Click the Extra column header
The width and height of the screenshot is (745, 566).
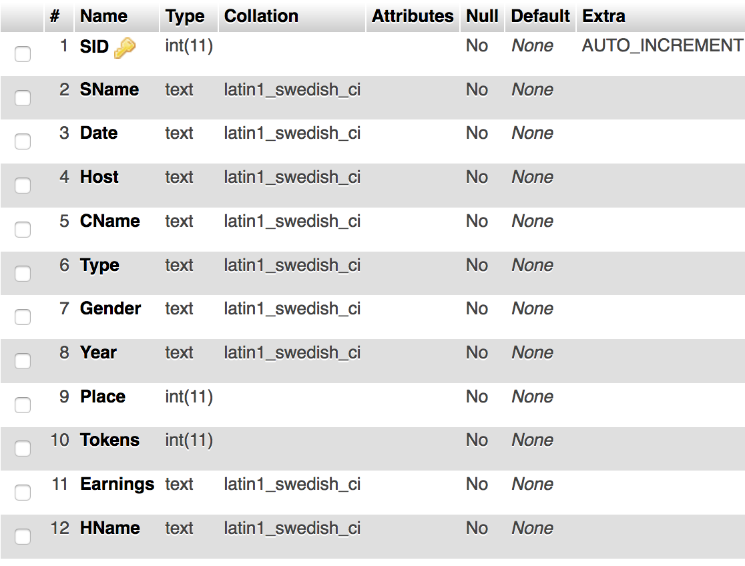(x=603, y=16)
